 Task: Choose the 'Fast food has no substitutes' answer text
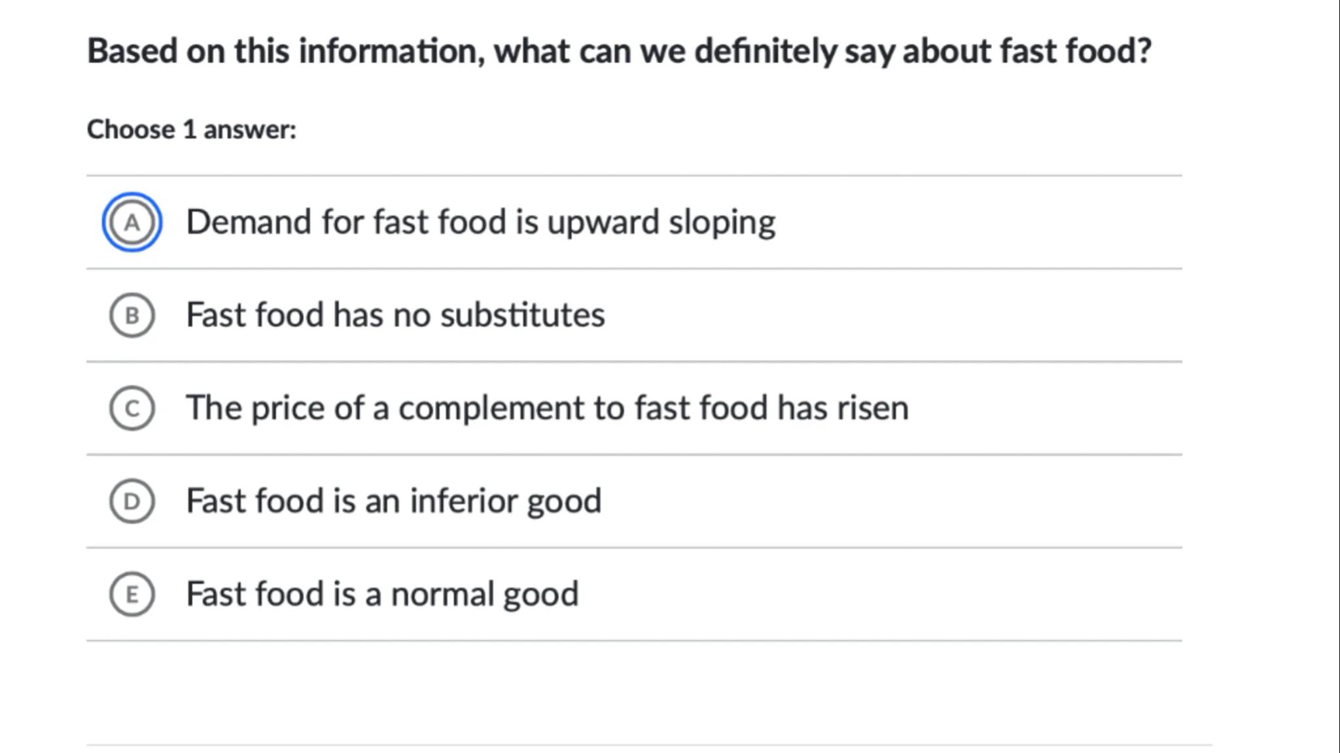pyautogui.click(x=395, y=315)
